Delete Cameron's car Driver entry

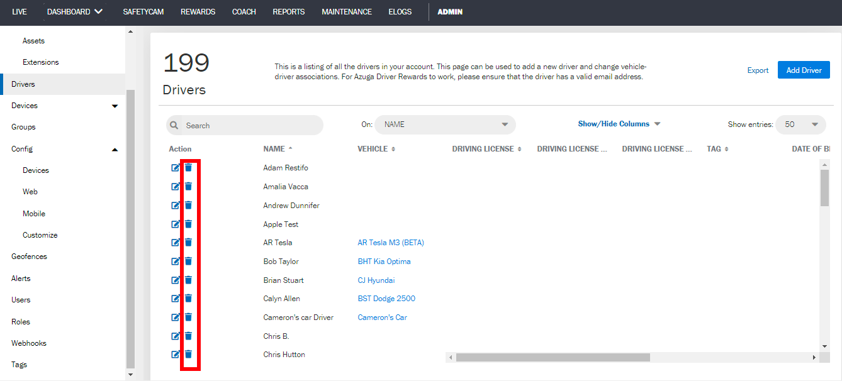pos(188,317)
